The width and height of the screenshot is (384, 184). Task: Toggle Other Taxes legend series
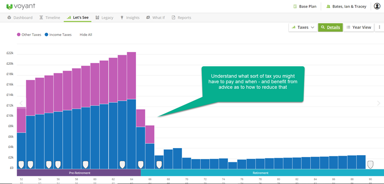coord(29,35)
